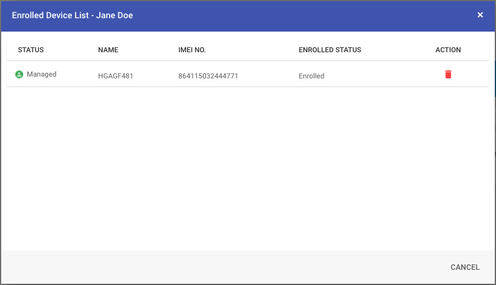Delete device HGAGF481 with red trash icon
This screenshot has width=496, height=285.
coord(448,75)
